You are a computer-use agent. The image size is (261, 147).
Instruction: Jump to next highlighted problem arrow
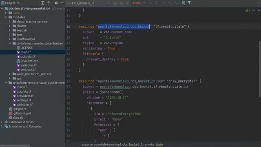click(x=259, y=10)
